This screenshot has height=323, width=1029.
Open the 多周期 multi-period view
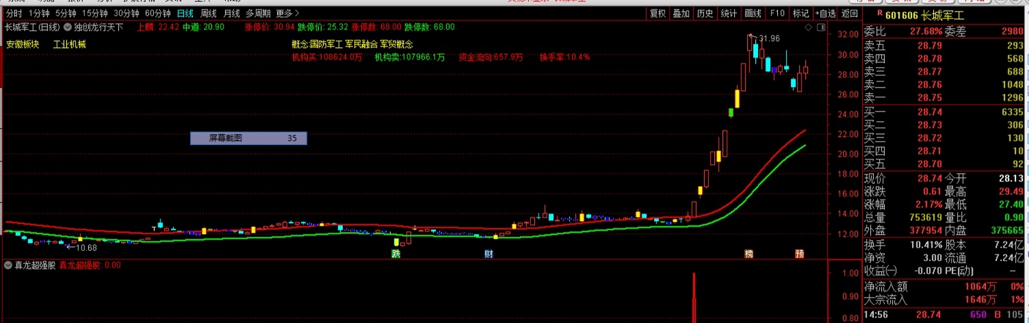(x=258, y=13)
